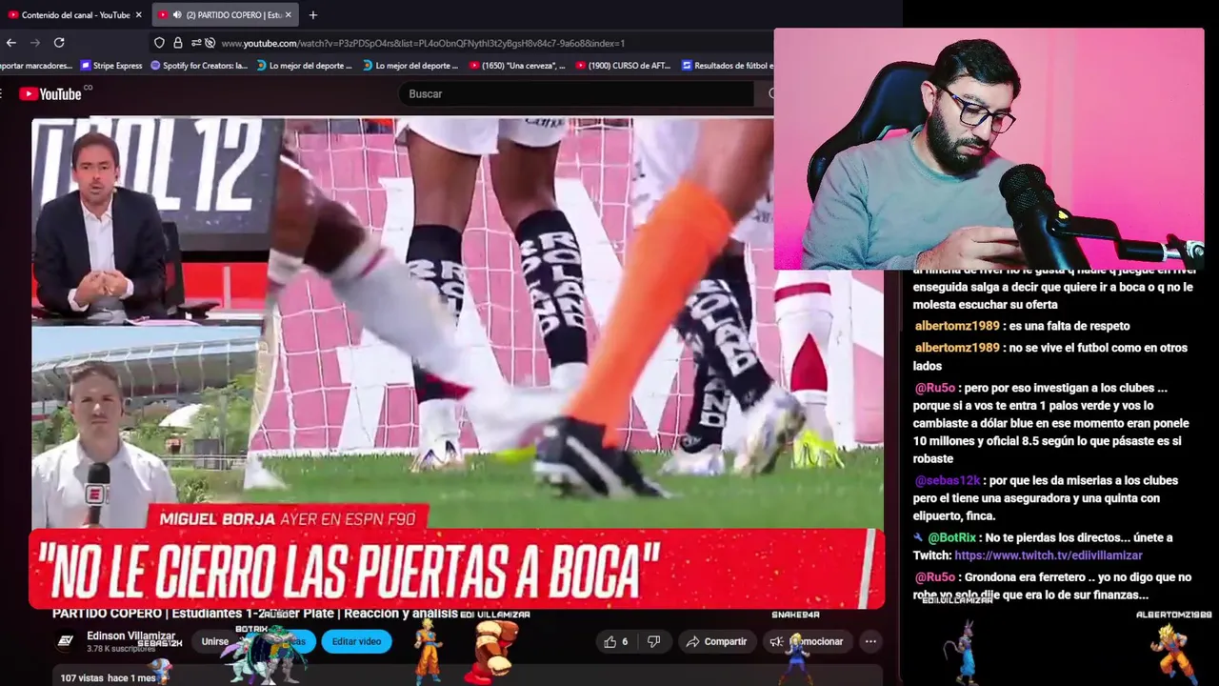Viewport: 1219px width, 686px height.
Task: Open the permissions icon in address bar
Action: tap(196, 43)
